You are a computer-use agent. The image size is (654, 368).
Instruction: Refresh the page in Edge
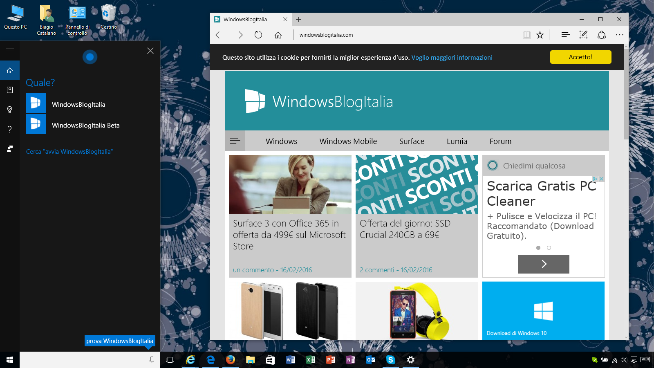[x=258, y=35]
